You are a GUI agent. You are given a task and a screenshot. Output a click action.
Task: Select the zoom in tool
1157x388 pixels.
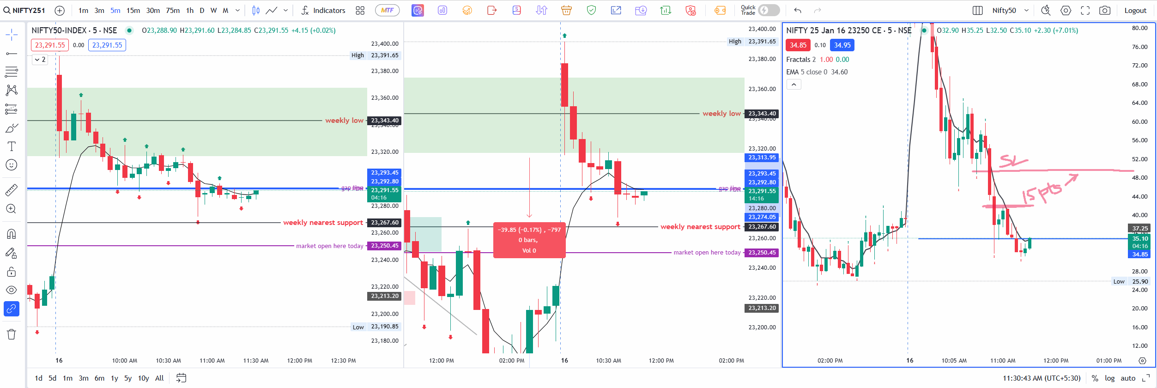pos(12,209)
